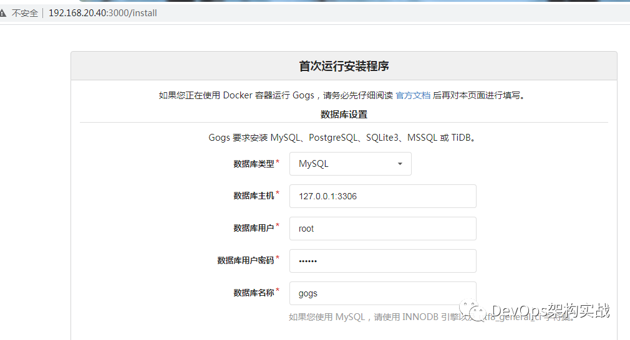Viewport: 630px width, 340px height.
Task: Click the INNODB engine hint text
Action: [x=431, y=317]
